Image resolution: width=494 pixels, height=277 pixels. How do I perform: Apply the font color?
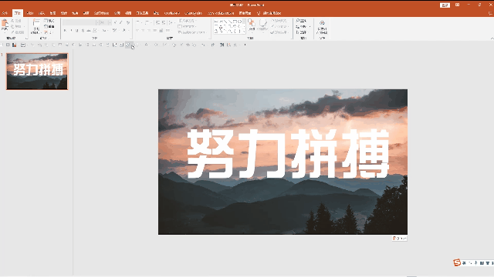click(x=125, y=31)
